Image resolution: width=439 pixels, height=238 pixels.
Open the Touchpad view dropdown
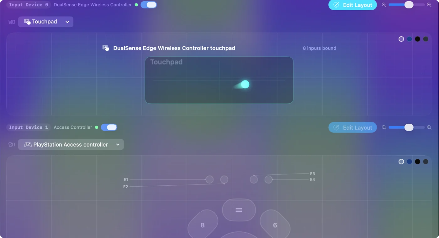(46, 22)
